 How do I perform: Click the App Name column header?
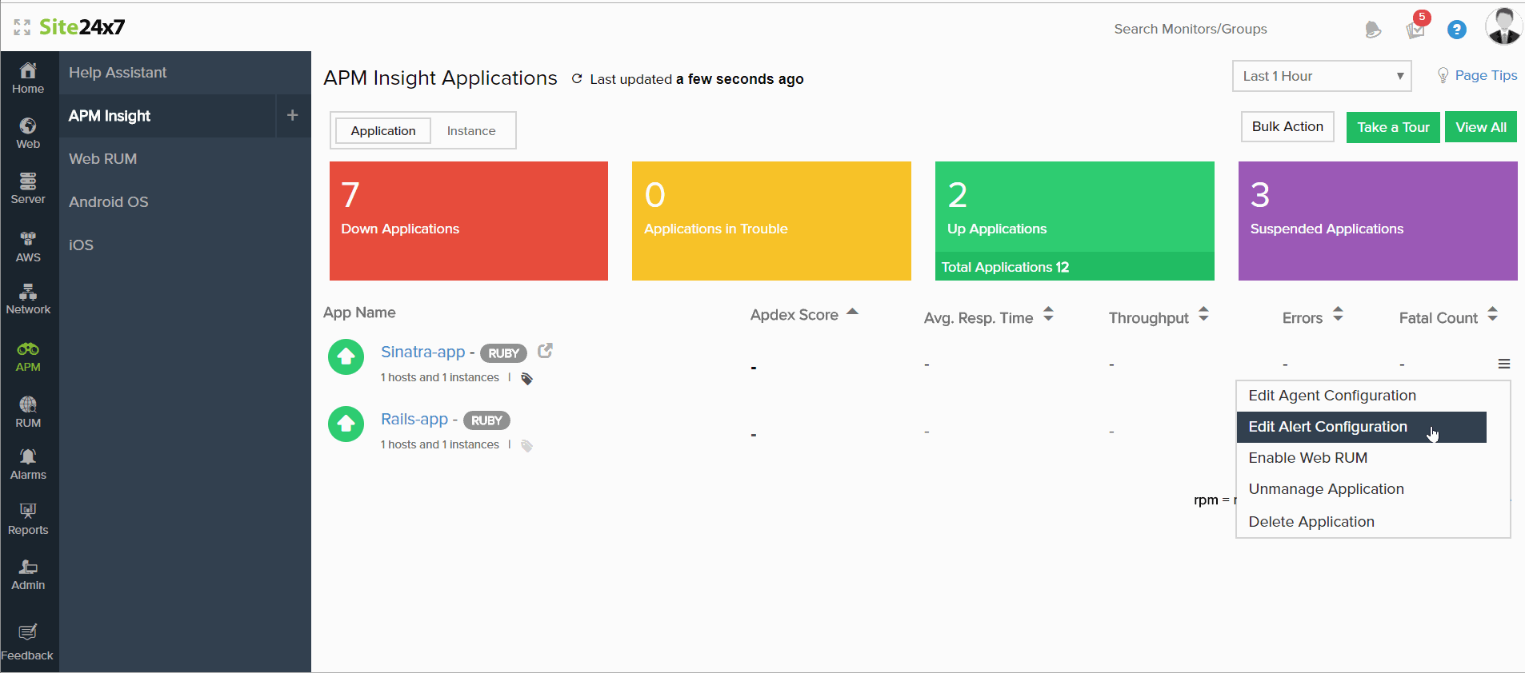359,313
